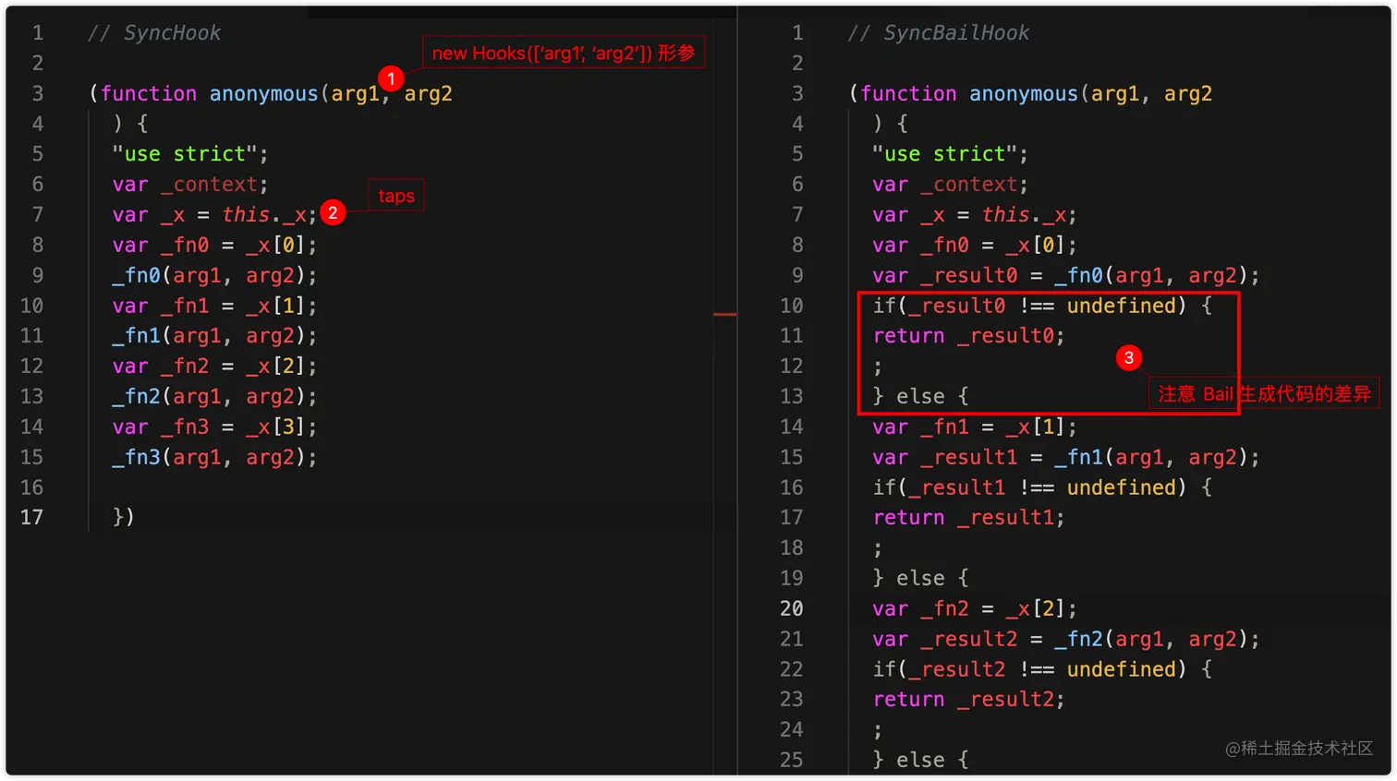The width and height of the screenshot is (1397, 781).
Task: Select the '_fn3(arg1, arg2);' call line
Action: pos(214,458)
